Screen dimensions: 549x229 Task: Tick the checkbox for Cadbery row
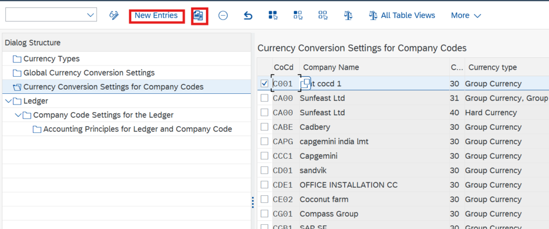click(x=264, y=127)
